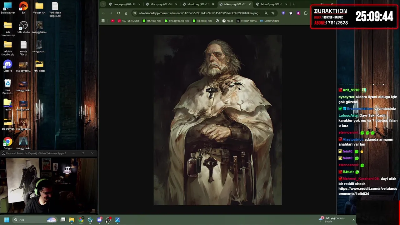Viewport: 400px width, 225px height.
Task: Focus the Chrome address bar URL
Action: click(199, 13)
